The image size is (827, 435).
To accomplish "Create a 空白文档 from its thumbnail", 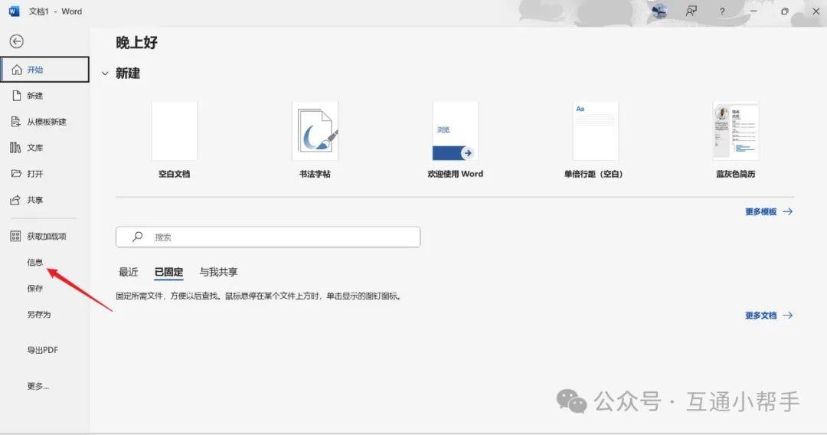I will point(174,131).
